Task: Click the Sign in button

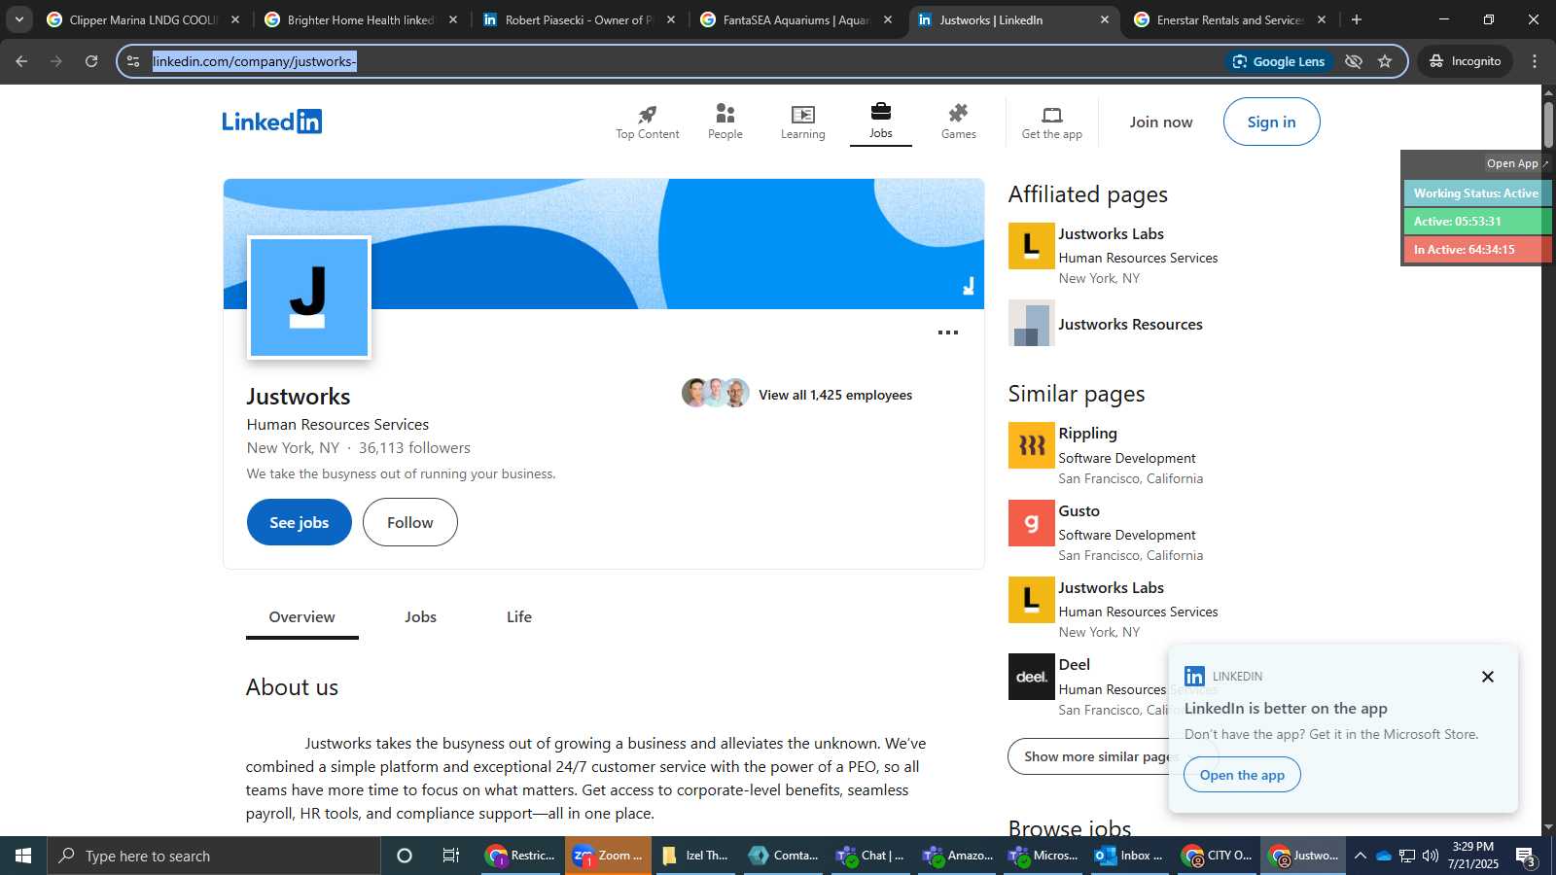Action: [x=1271, y=122]
